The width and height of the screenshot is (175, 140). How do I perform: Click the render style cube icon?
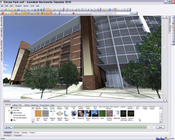click(110, 9)
